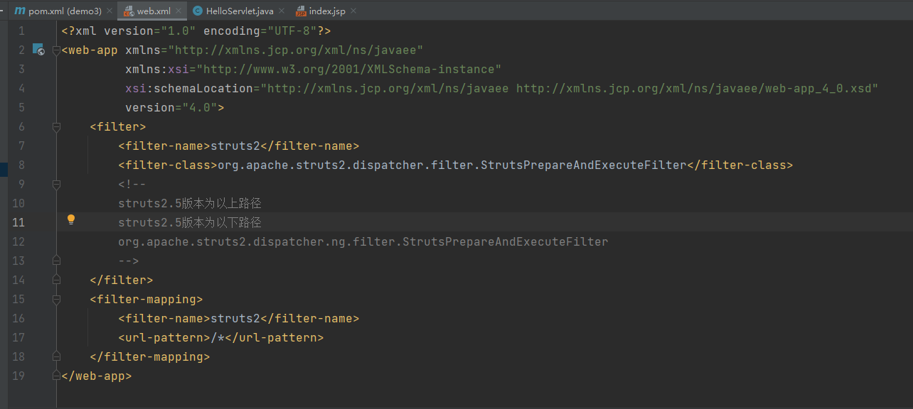Click line number 1 in the gutter

coord(21,31)
